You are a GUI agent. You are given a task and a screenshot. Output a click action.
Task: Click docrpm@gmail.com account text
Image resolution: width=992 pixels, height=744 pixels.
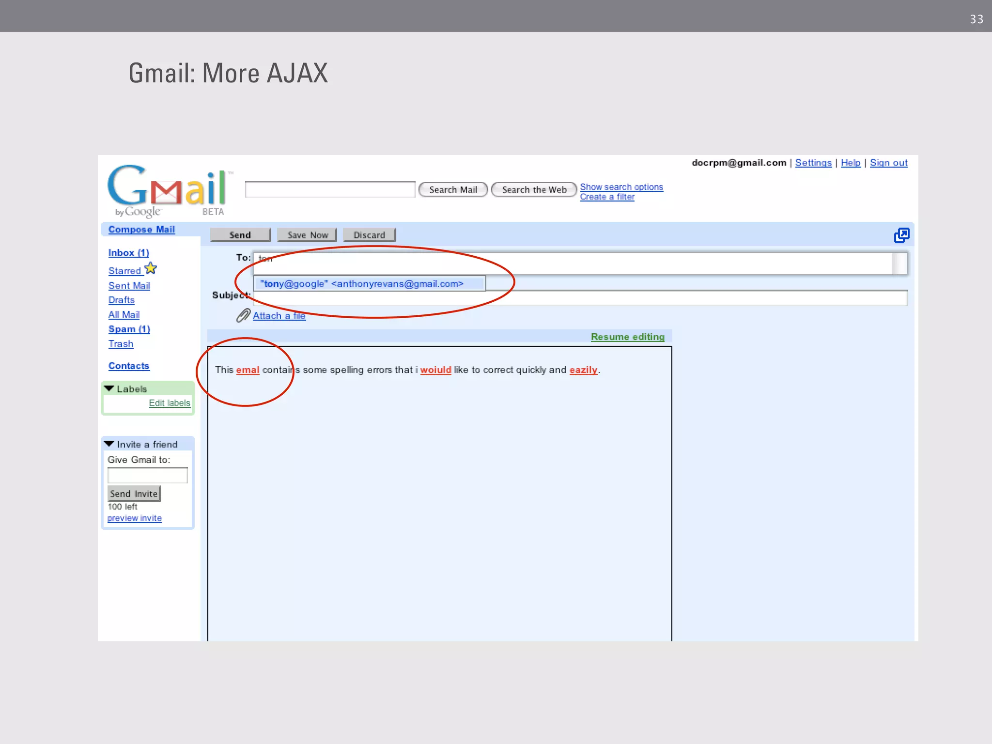coord(739,163)
